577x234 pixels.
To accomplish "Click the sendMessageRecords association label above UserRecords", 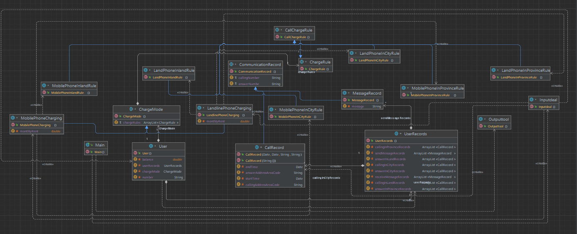I will (396, 118).
